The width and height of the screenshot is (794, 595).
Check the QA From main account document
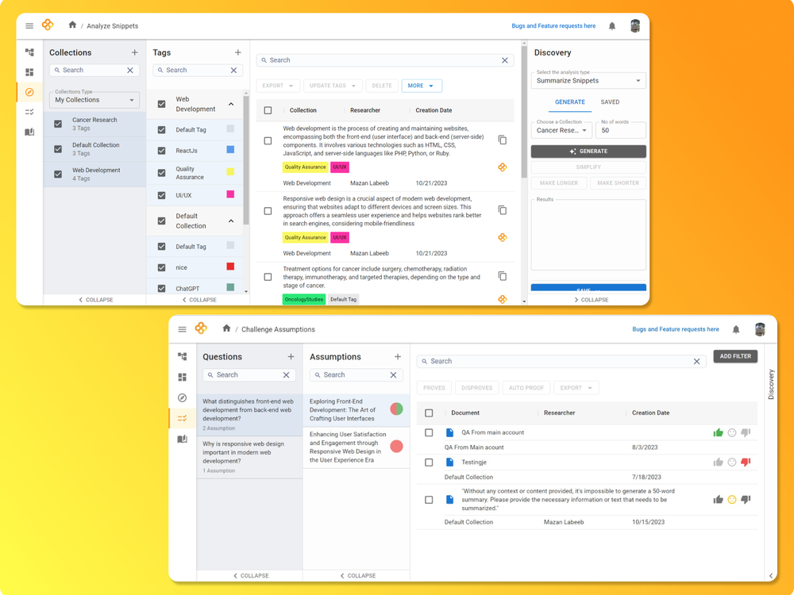click(x=429, y=432)
